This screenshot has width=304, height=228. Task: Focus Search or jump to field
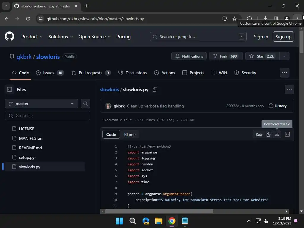[198, 37]
